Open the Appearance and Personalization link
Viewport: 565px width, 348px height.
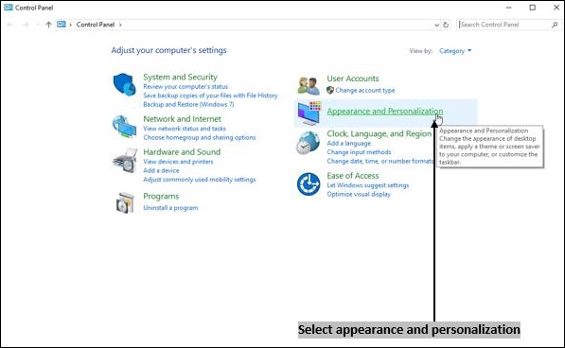[x=385, y=112]
